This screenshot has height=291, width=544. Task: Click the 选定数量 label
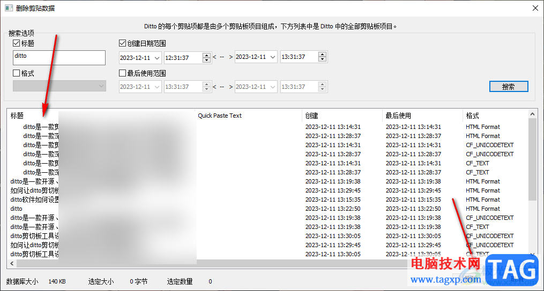coord(180,282)
